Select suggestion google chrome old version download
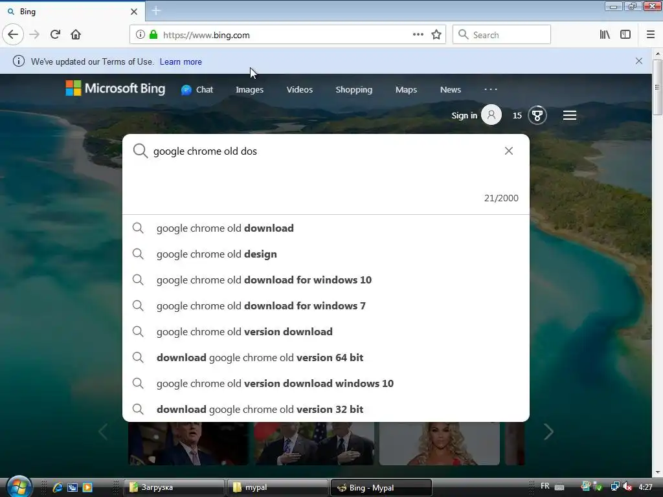Screen dimensions: 663x497 pos(326,332)
